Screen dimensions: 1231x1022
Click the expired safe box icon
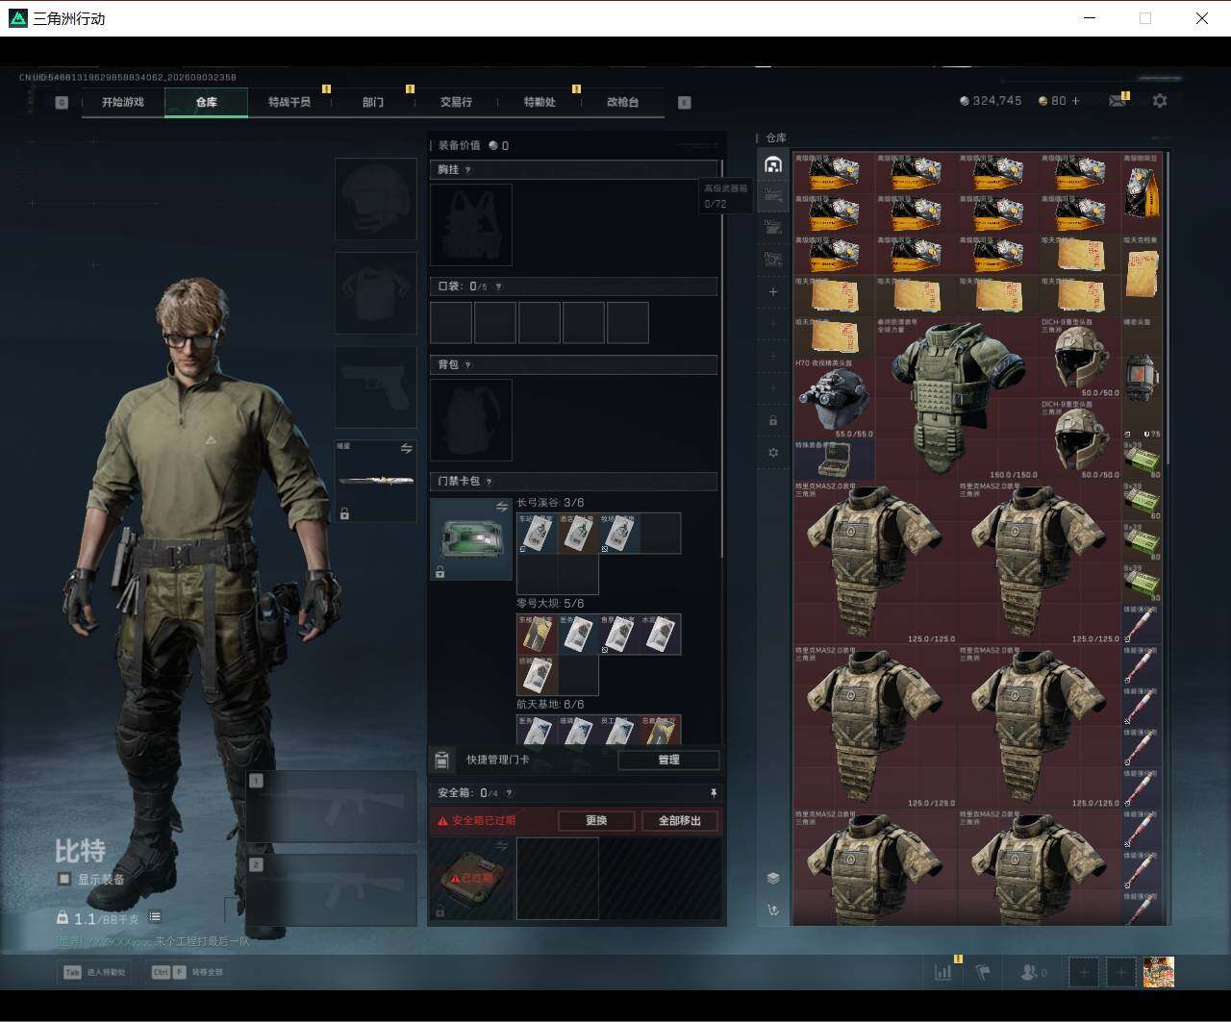click(471, 878)
